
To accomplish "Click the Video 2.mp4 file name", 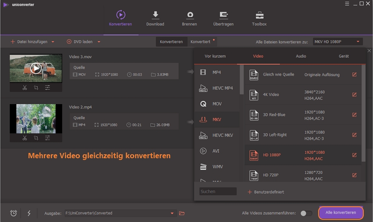I will (80, 107).
